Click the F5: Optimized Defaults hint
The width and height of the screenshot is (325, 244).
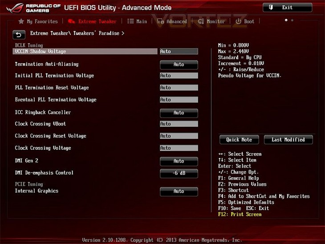pos(246,202)
